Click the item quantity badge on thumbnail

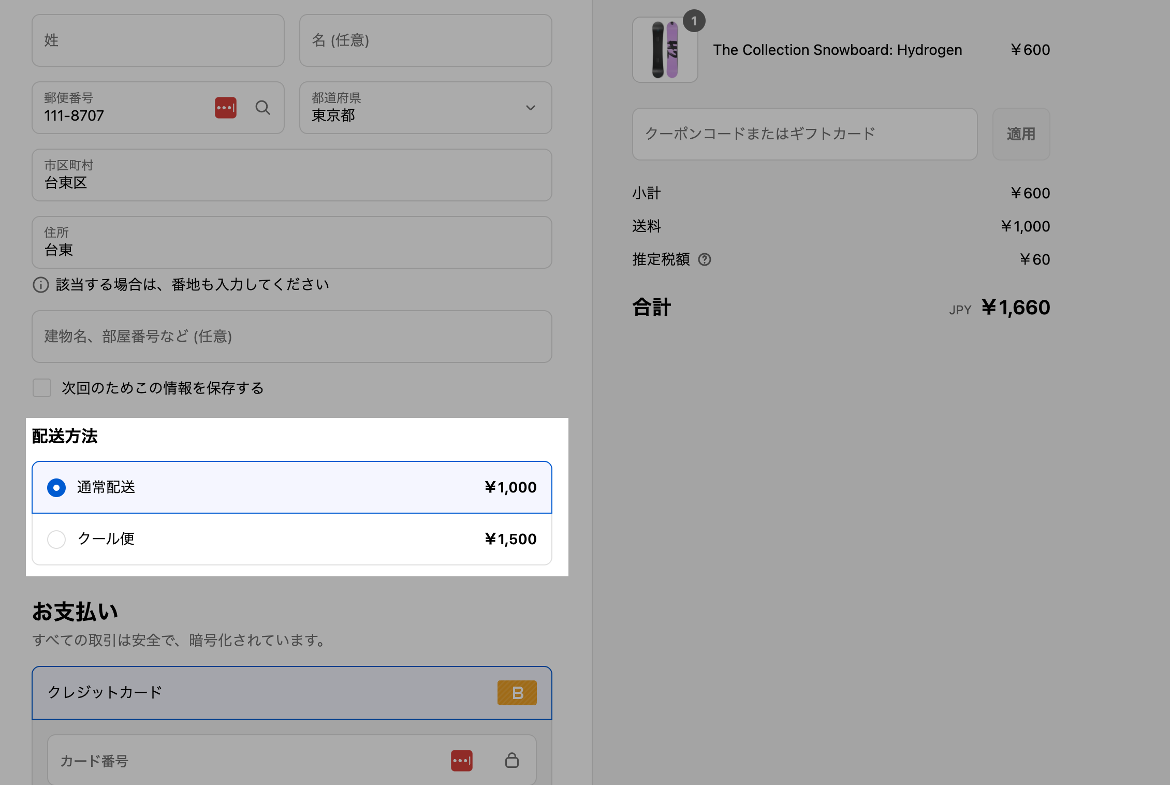pos(694,21)
